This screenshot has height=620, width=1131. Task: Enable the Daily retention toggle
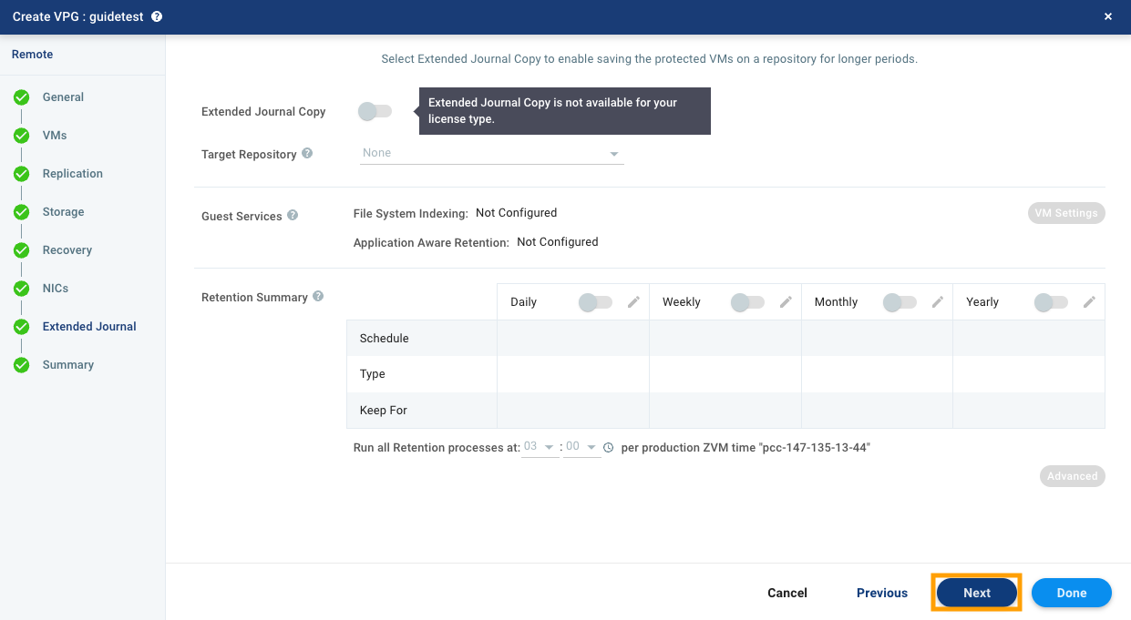click(595, 302)
